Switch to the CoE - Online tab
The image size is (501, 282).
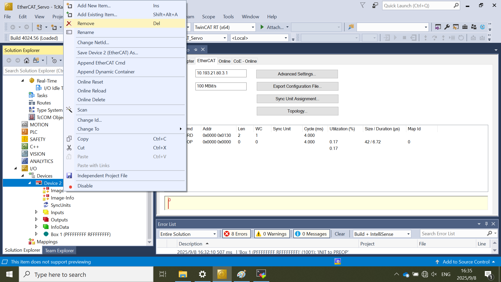coord(245,61)
